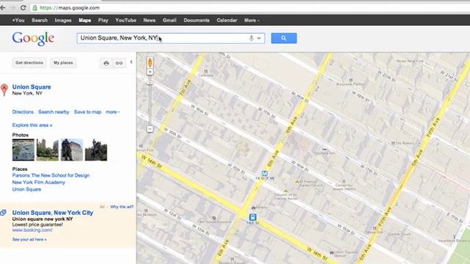This screenshot has width=470, height=264.
Task: Click the Get directions button
Action: pyautogui.click(x=29, y=63)
